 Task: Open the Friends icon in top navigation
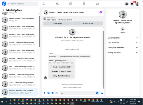click(x=57, y=4)
